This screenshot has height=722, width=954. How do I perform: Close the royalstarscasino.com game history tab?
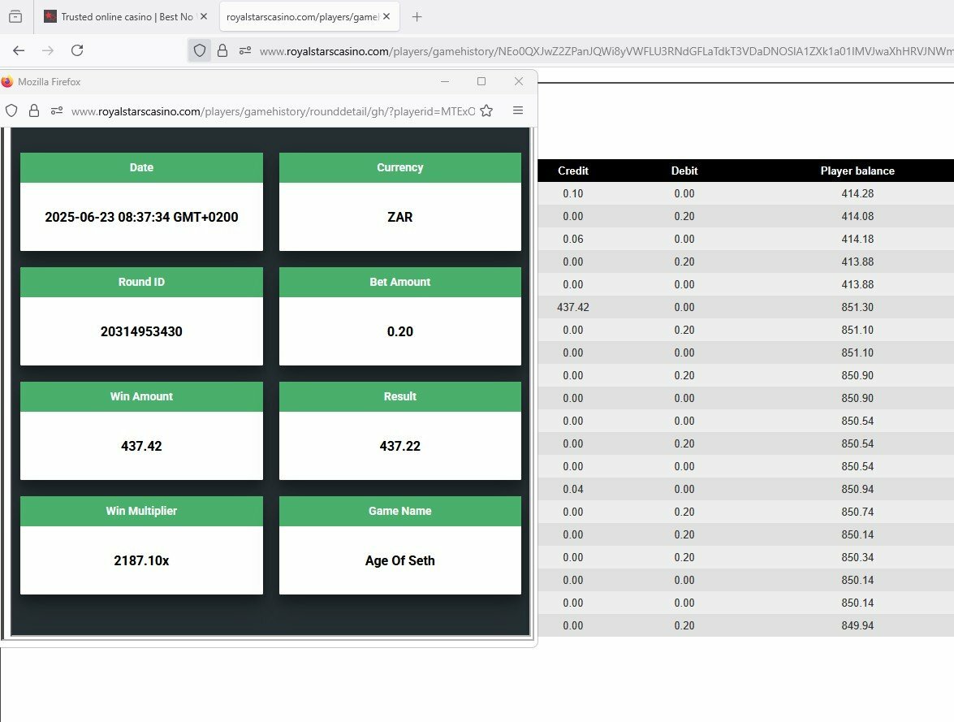[x=388, y=17]
